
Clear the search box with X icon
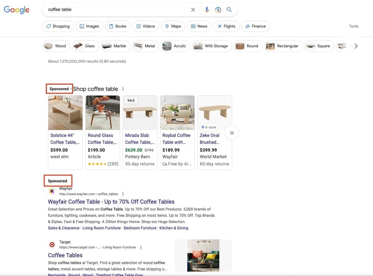(193, 10)
